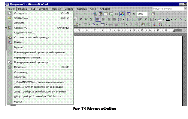Click the font color A button

point(168,19)
